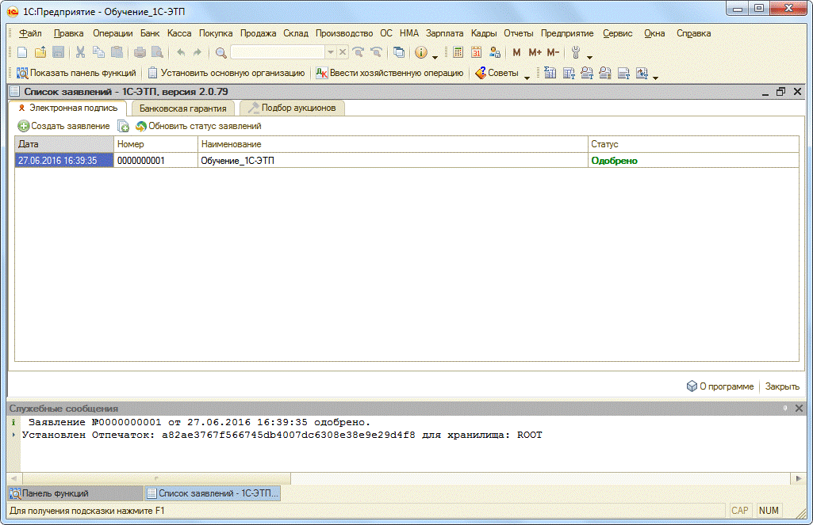Open the Справка menu

(x=693, y=33)
